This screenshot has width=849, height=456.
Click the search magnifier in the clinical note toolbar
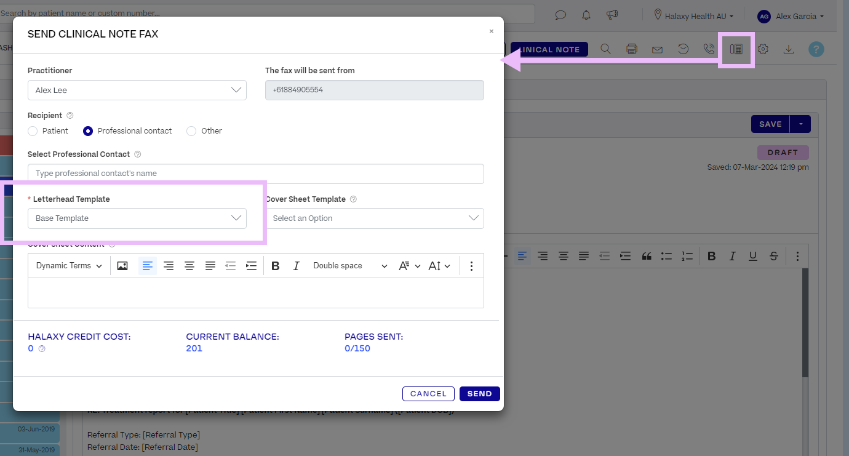point(605,49)
